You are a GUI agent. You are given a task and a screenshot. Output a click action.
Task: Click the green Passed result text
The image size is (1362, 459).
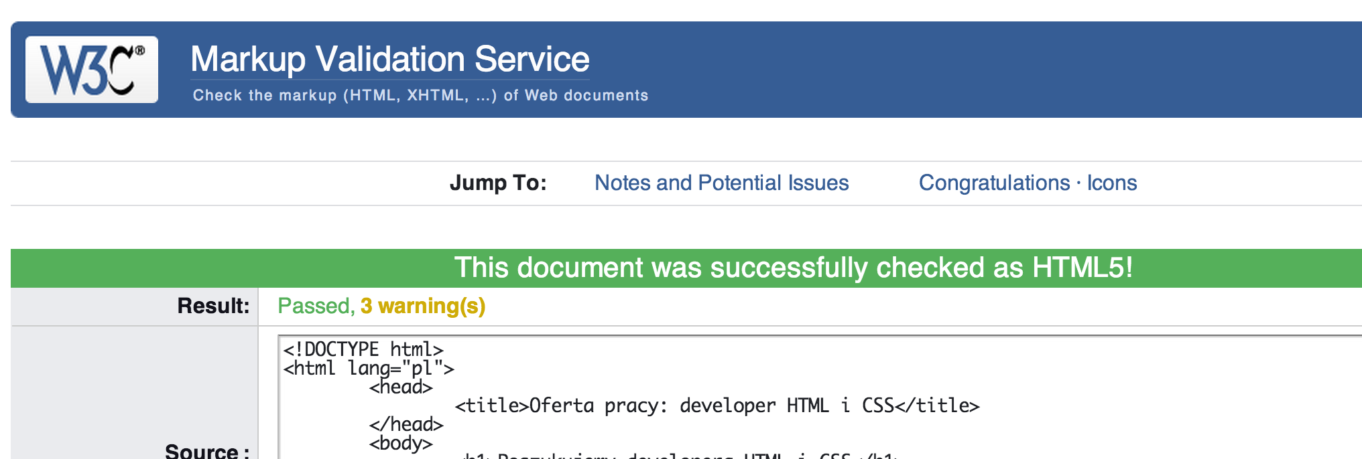[316, 306]
